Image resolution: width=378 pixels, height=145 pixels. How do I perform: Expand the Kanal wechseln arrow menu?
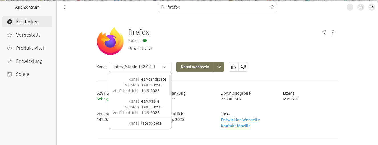(219, 67)
